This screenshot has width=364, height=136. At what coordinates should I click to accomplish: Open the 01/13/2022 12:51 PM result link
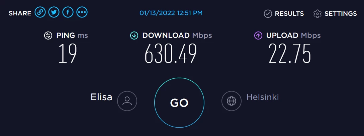[x=171, y=13]
